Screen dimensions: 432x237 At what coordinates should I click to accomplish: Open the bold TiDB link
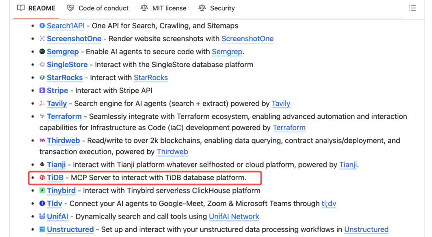click(55, 177)
